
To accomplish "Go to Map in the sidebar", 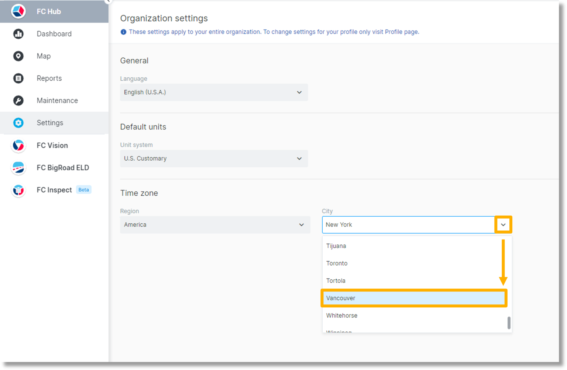I will (54, 56).
